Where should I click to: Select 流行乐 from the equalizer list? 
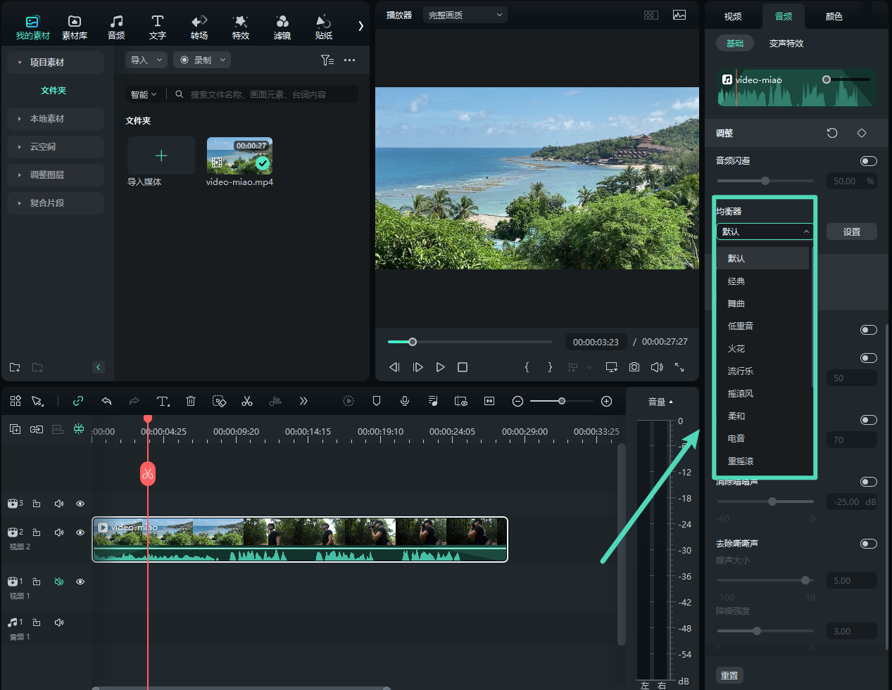741,371
